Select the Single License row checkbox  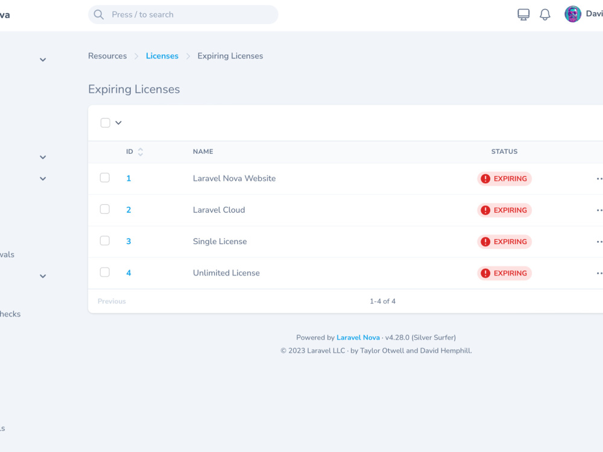(104, 240)
